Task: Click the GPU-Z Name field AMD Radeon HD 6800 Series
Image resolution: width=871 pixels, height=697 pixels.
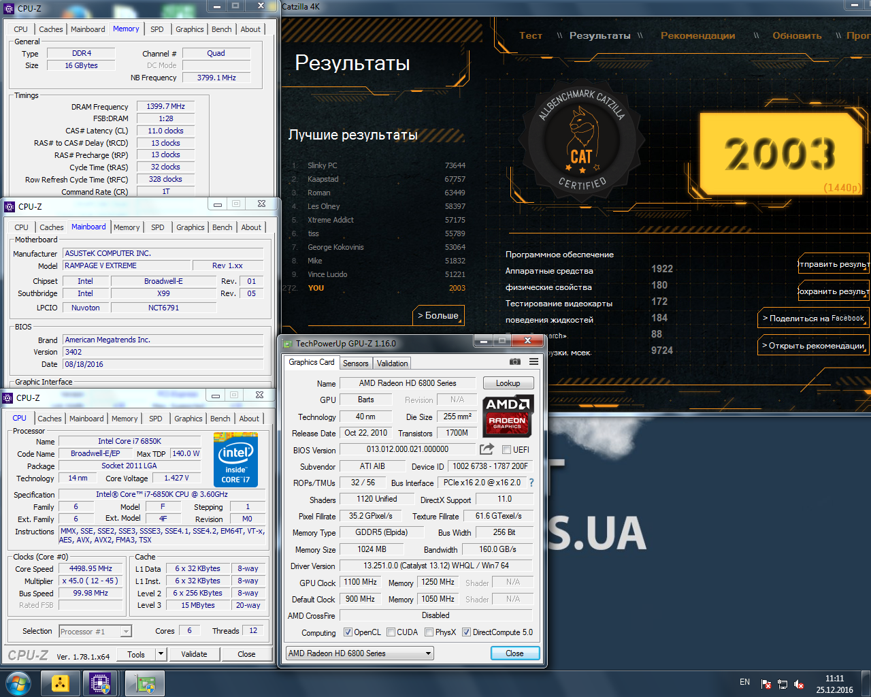Action: [x=408, y=383]
